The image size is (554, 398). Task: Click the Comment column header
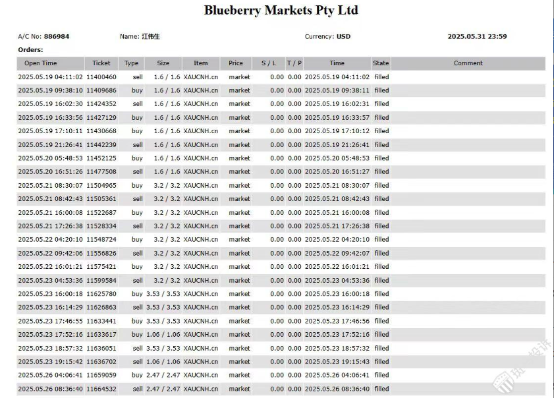point(468,63)
